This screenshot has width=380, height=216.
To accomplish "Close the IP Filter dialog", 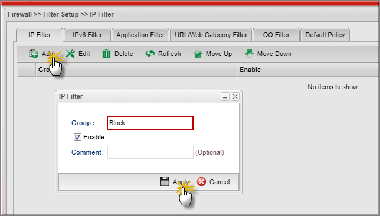I will 235,96.
